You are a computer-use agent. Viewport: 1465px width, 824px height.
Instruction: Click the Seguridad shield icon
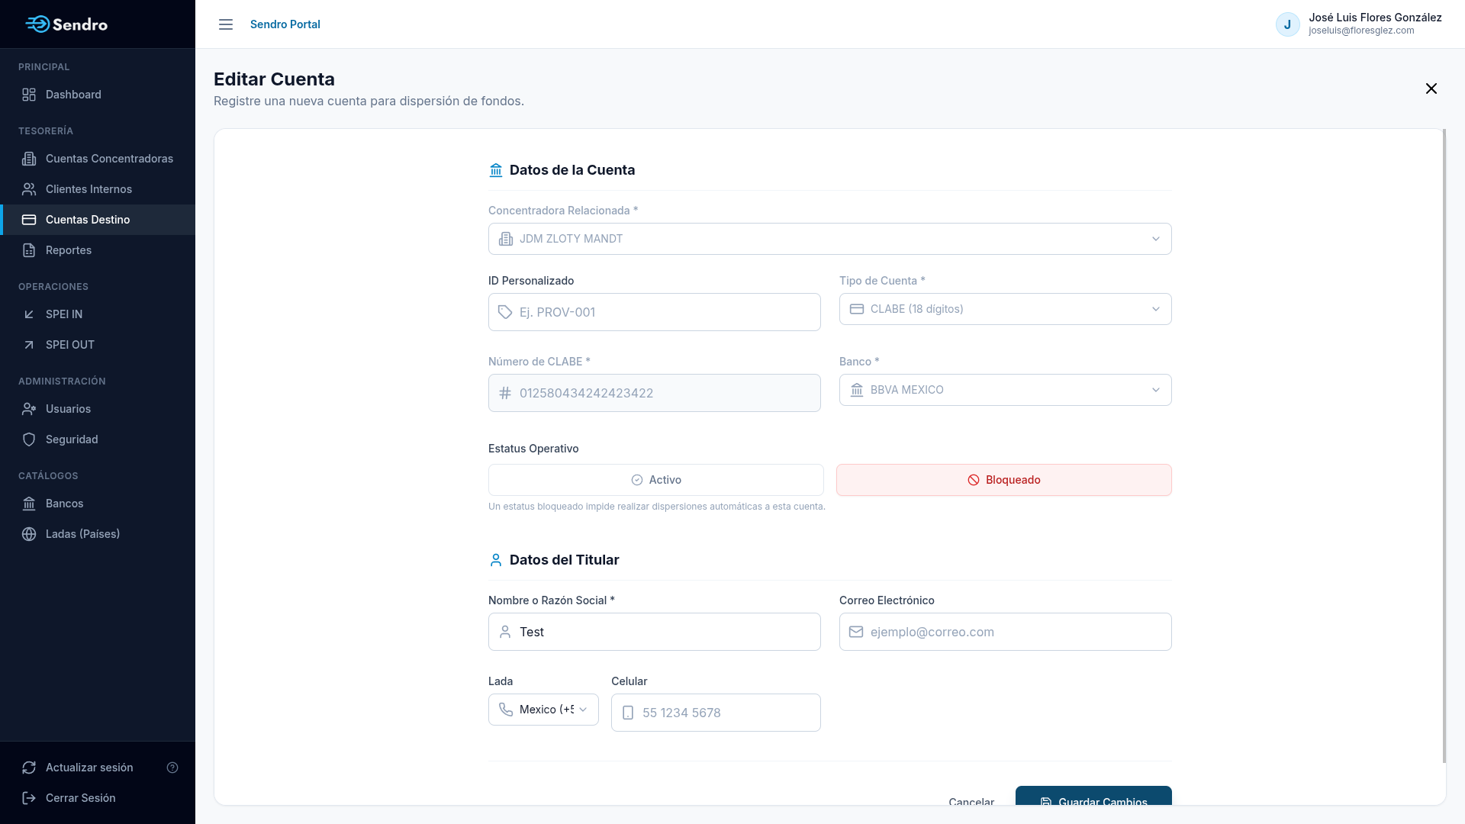coord(29,439)
